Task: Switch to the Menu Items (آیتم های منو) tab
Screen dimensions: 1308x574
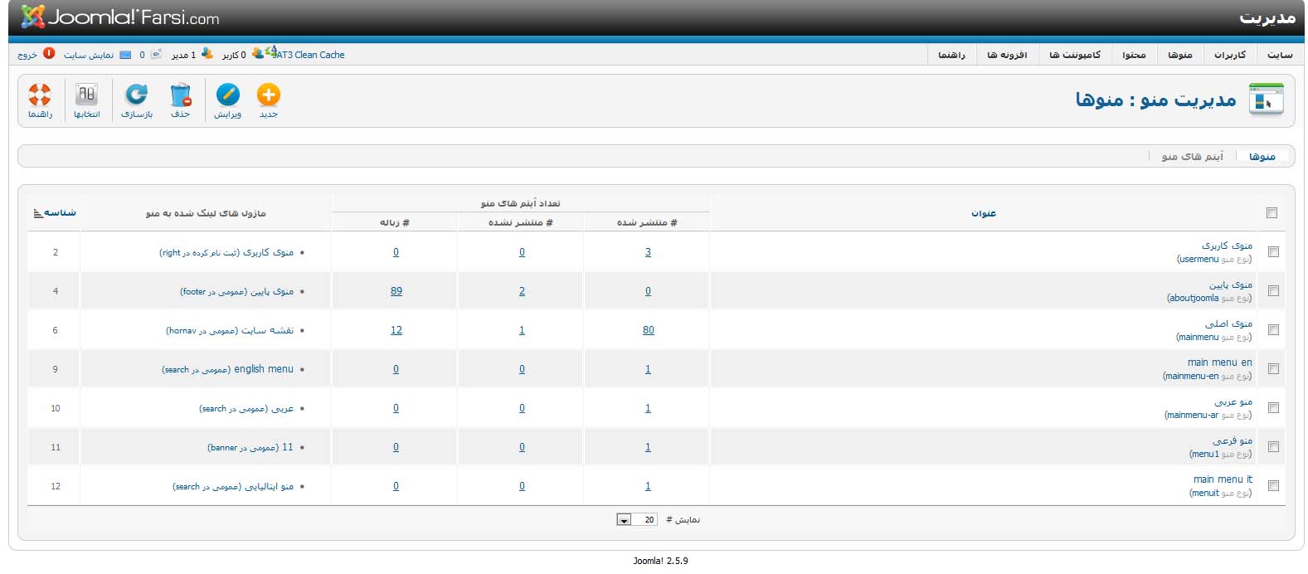Action: 1192,157
